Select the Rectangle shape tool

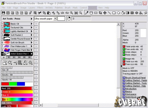[x=114, y=13]
